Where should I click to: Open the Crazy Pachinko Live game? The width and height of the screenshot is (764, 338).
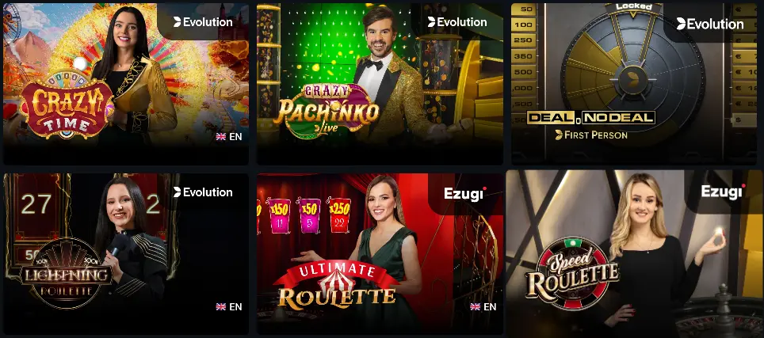click(380, 84)
